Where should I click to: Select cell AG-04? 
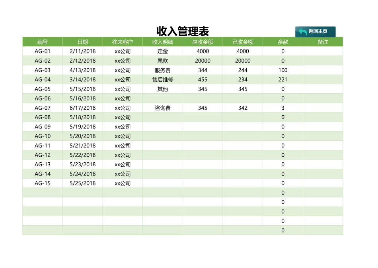tap(43, 79)
